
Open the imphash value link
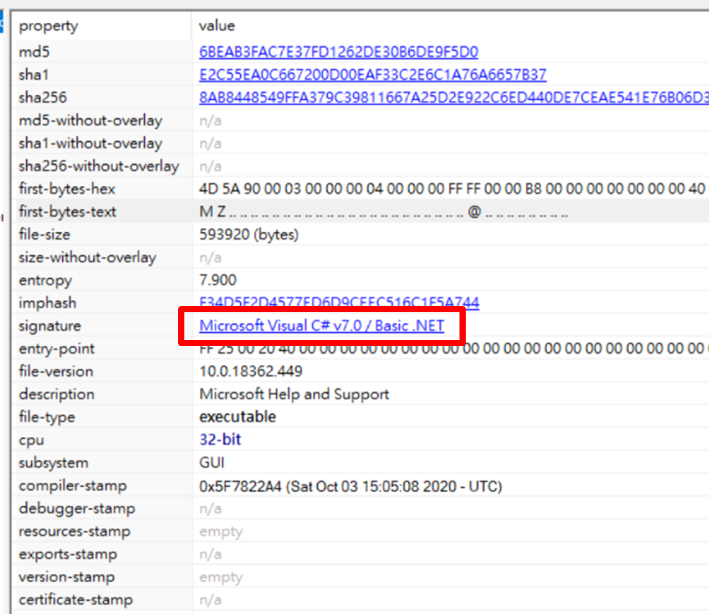339,303
